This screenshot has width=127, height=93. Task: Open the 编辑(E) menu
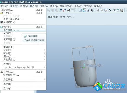14,6
